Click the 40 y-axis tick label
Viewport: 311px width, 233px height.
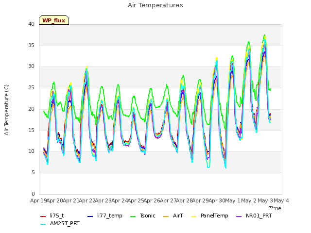click(31, 24)
